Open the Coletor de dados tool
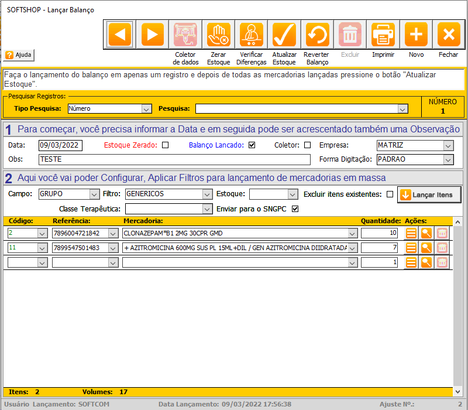468x410 pixels. pos(185,35)
